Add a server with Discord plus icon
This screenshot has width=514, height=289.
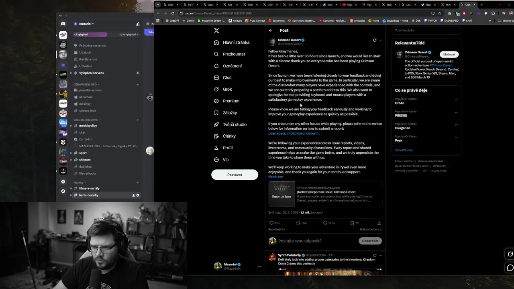point(63,182)
